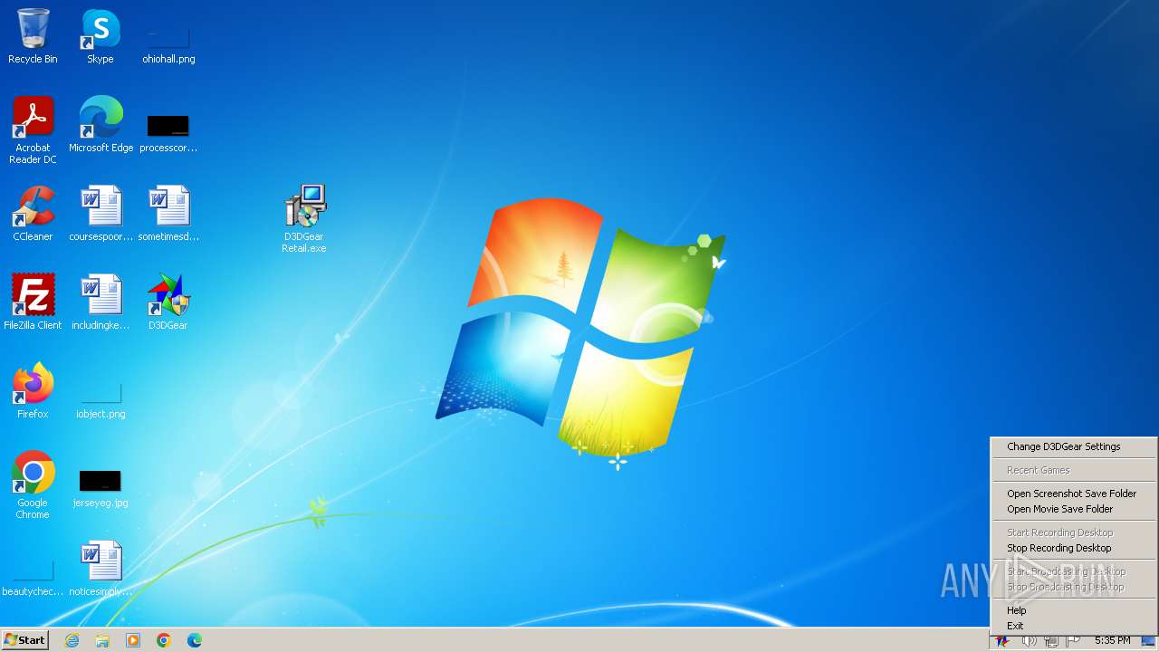The width and height of the screenshot is (1159, 652).
Task: Select the Firefox desktop shortcut
Action: point(33,391)
